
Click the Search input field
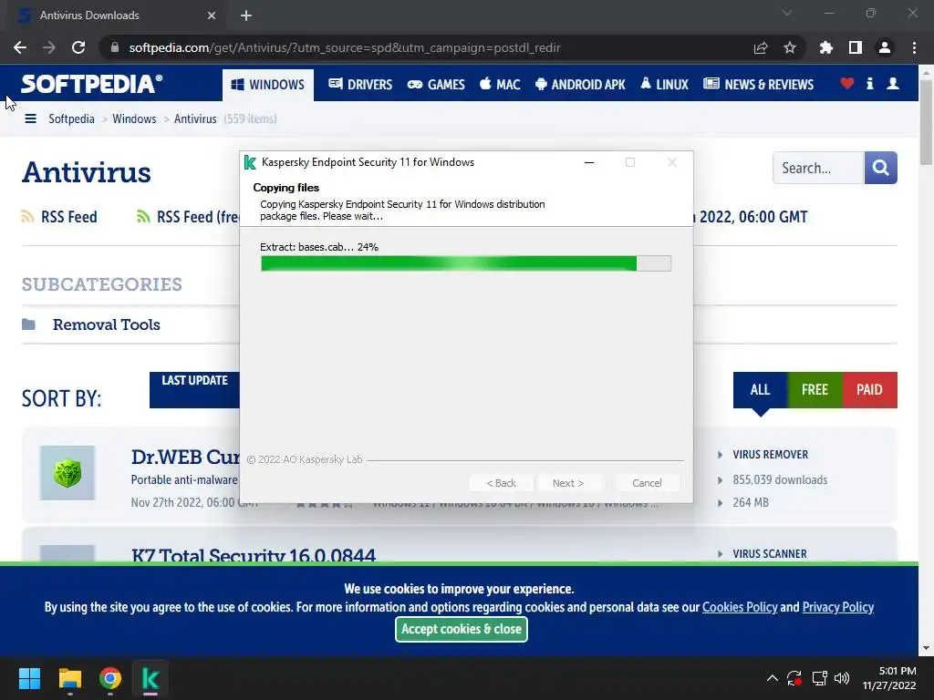pyautogui.click(x=818, y=168)
